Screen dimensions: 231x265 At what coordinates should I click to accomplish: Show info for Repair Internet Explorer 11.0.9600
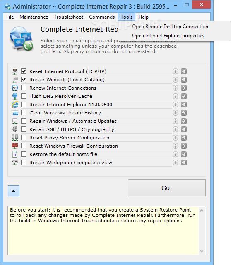(x=175, y=105)
